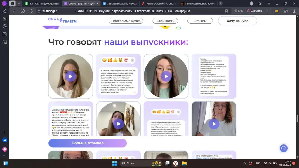Click the page vertical scrollbar thumb
Screen dimensions: 299x168
click(297, 119)
